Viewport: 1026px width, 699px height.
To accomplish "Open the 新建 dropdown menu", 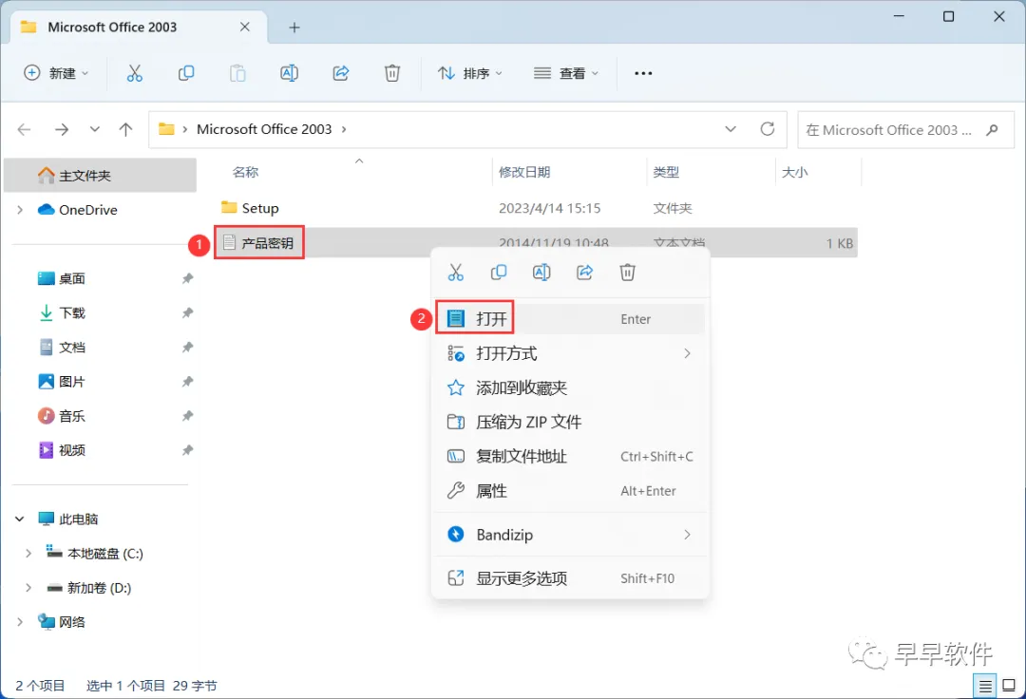I will pyautogui.click(x=56, y=73).
